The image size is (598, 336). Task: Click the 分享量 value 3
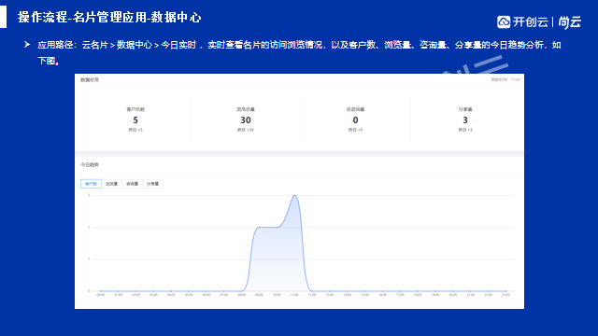(465, 120)
